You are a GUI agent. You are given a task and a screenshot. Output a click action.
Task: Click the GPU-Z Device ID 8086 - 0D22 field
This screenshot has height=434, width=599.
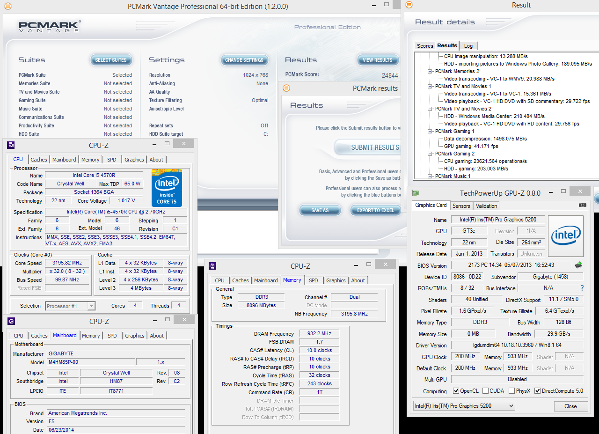466,277
